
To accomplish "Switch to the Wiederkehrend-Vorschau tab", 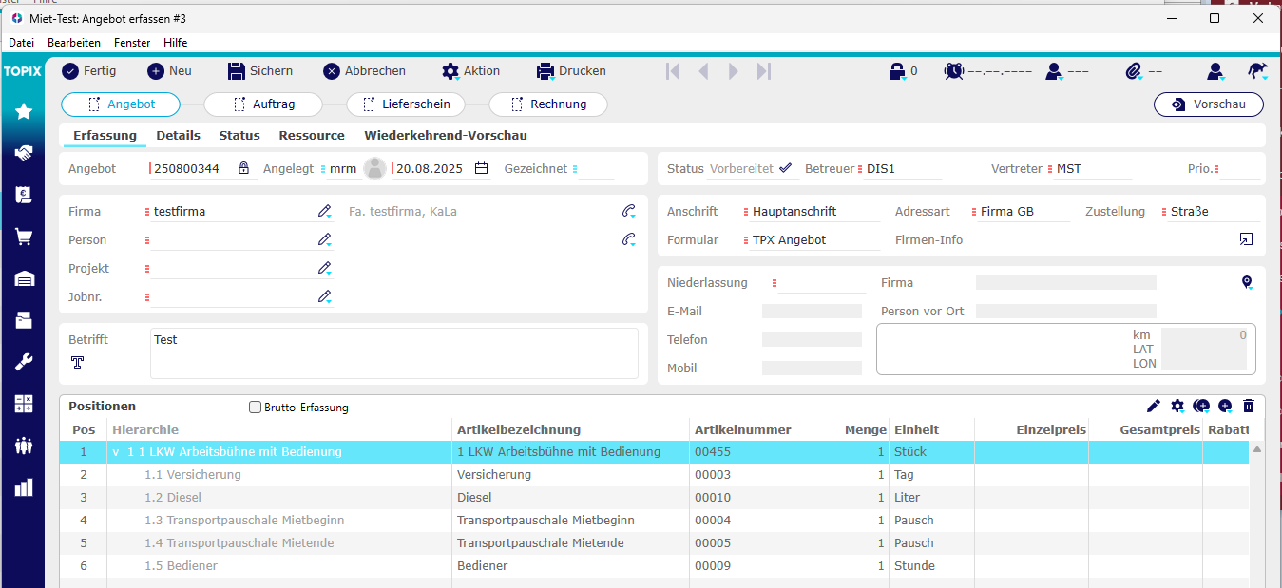I will pyautogui.click(x=446, y=136).
